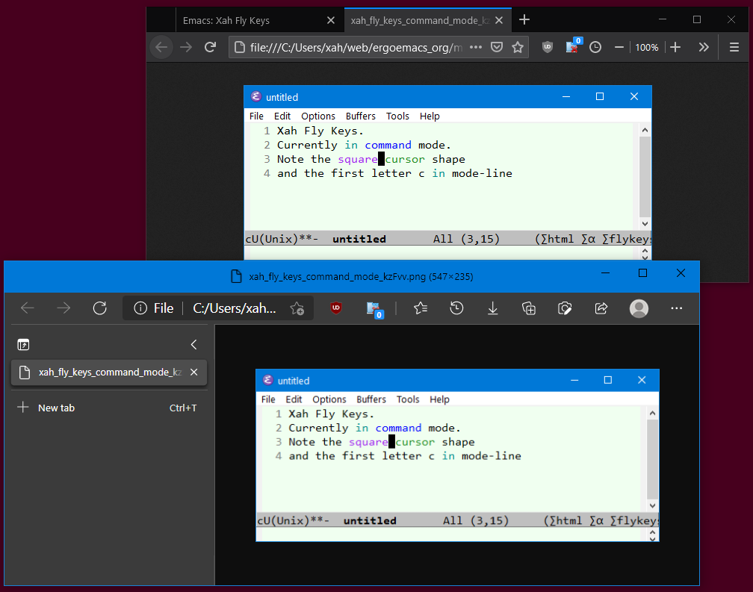Image resolution: width=753 pixels, height=592 pixels.
Task: Collapse Edge vertical tabs pane
Action: click(x=194, y=344)
